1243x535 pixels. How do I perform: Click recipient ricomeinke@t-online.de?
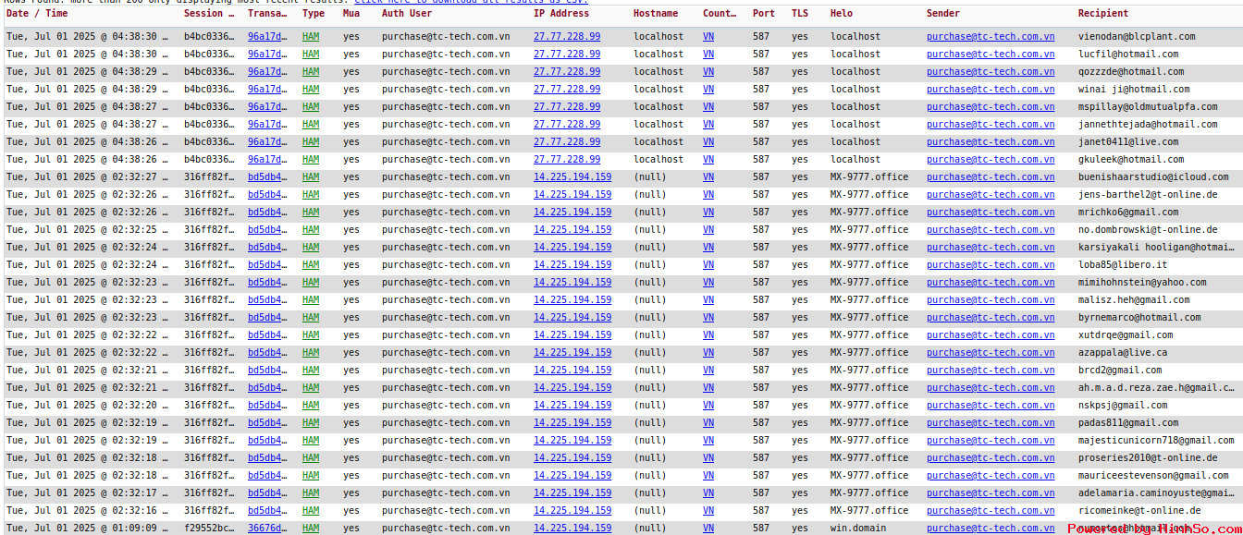click(1139, 511)
